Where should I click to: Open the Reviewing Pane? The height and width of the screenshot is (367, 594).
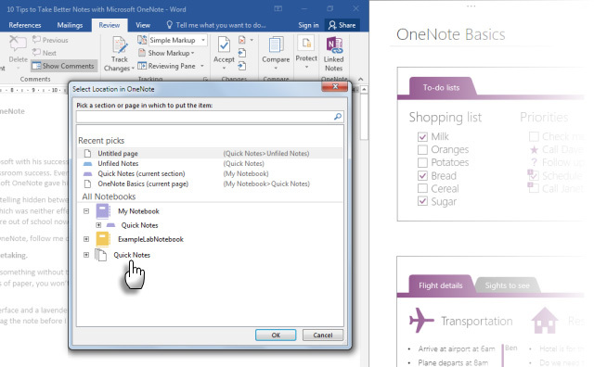(x=167, y=66)
